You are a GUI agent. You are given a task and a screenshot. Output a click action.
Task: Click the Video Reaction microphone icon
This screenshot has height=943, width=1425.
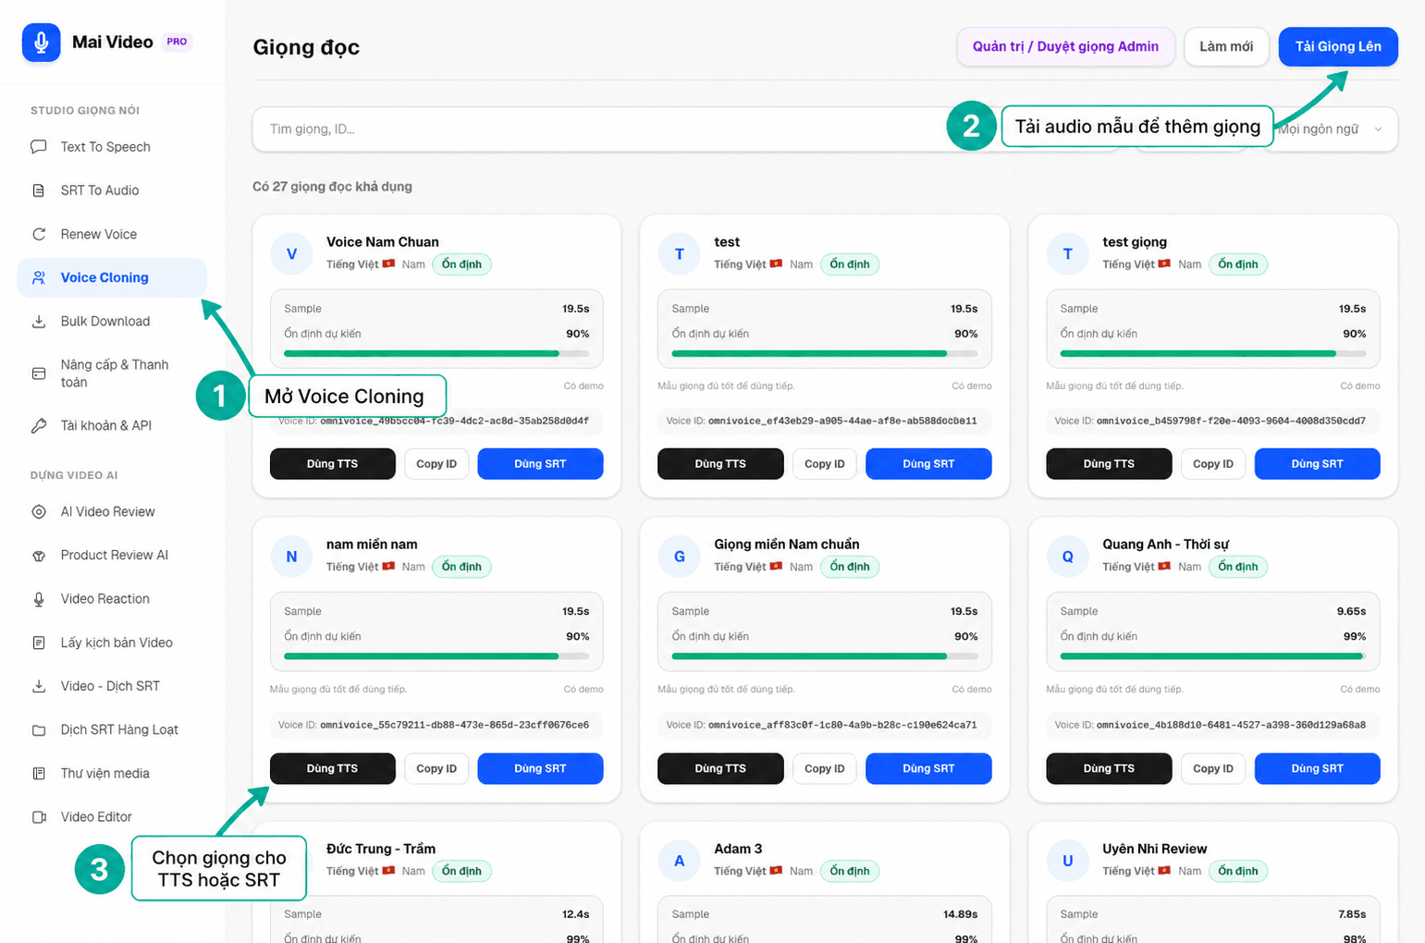tap(39, 599)
